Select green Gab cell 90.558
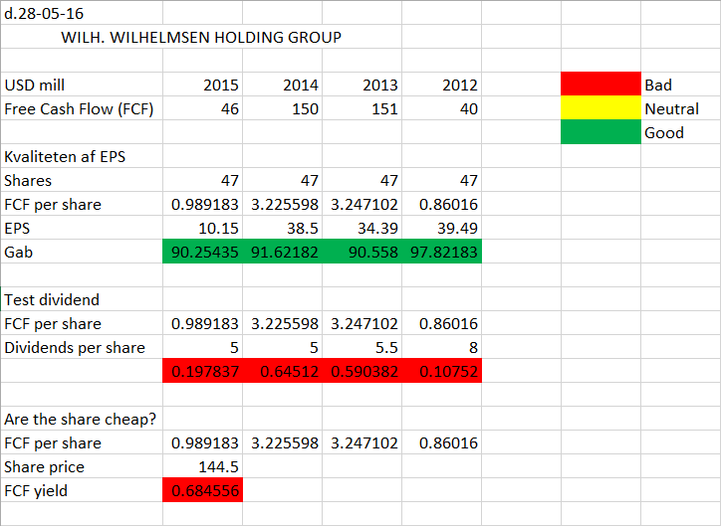This screenshot has width=721, height=526. 361,251
